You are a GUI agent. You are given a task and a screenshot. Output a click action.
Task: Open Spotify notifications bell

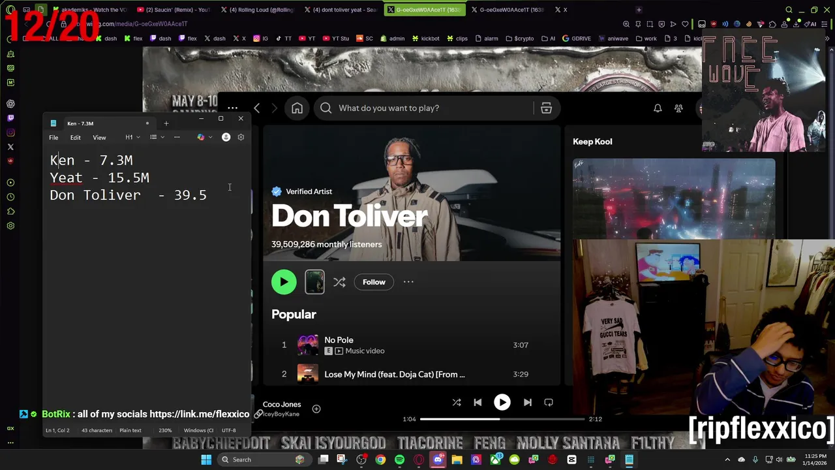[x=658, y=108]
